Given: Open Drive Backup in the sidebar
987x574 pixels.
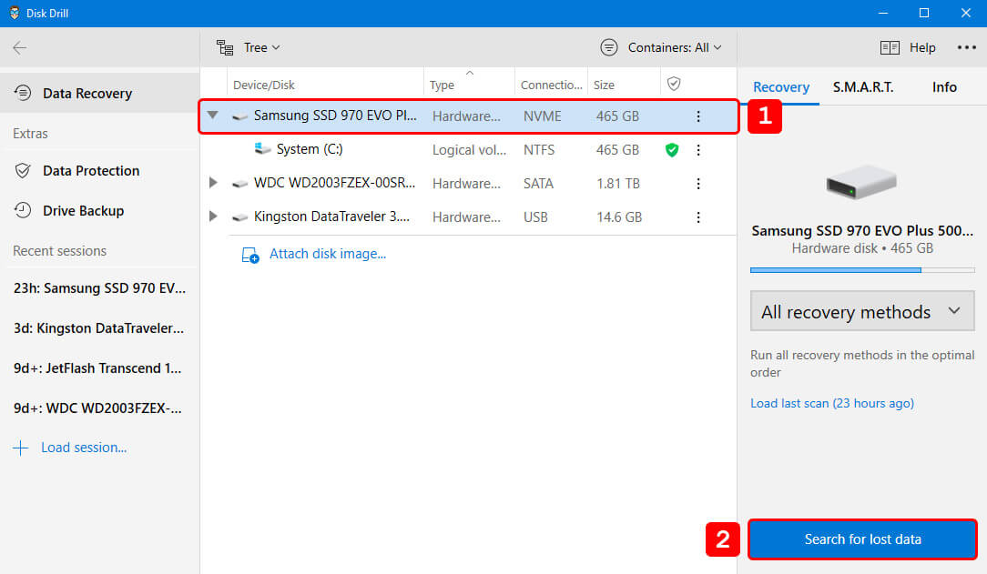Looking at the screenshot, I should click(x=99, y=211).
